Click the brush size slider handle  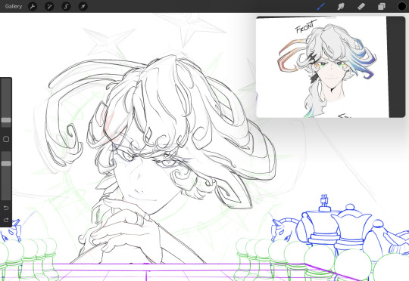[x=6, y=120]
